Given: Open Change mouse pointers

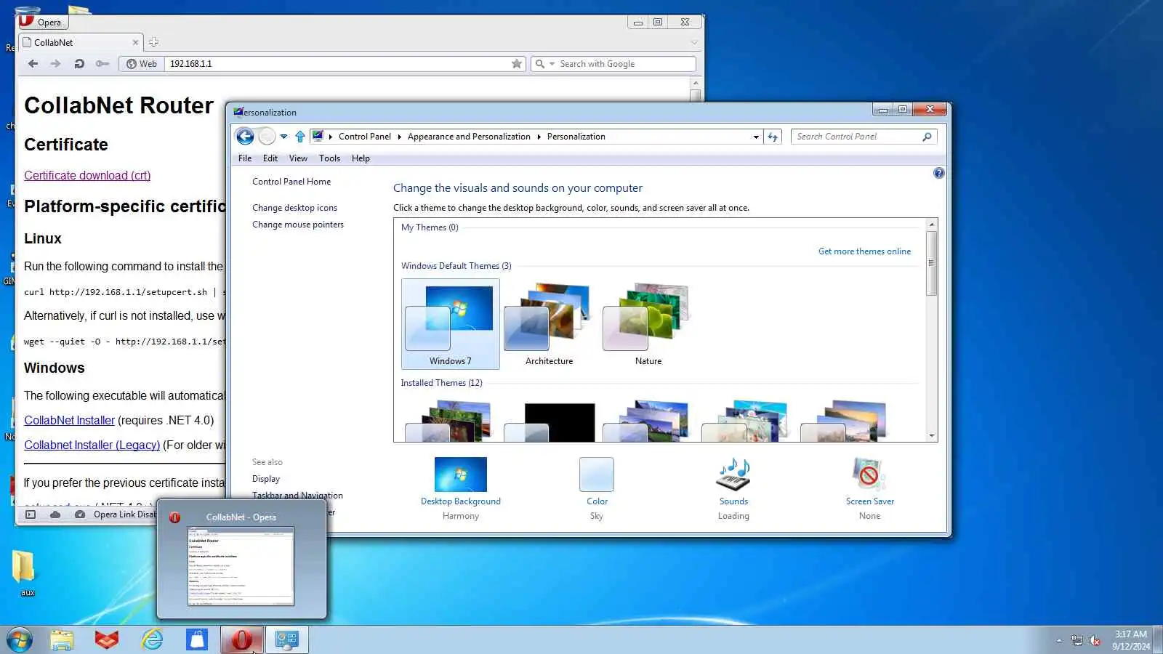Looking at the screenshot, I should (x=298, y=225).
